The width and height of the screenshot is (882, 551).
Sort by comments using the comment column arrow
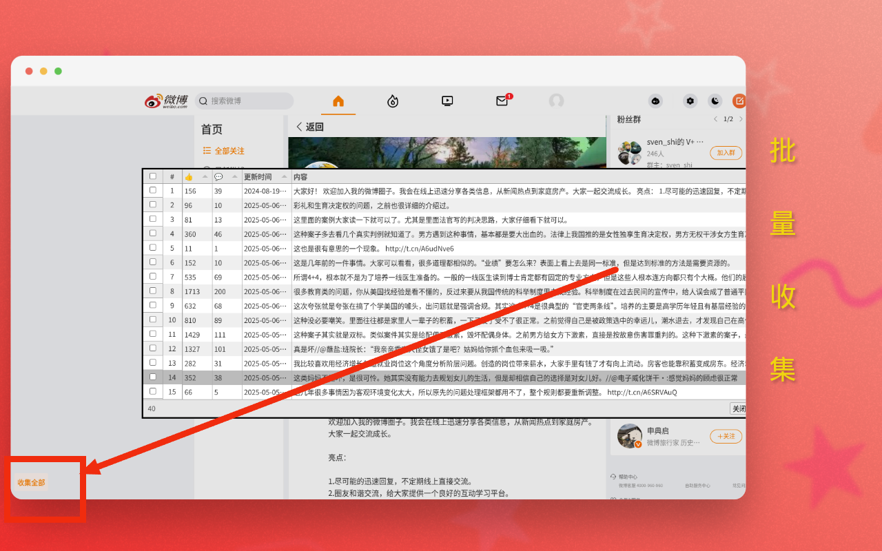tap(234, 177)
